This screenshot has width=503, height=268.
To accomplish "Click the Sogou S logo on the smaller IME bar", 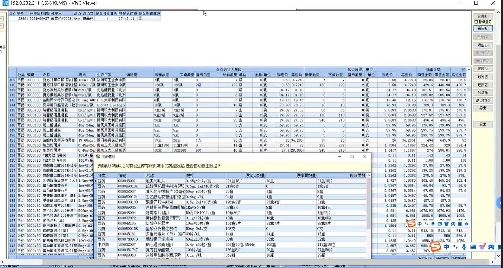I will [411, 224].
